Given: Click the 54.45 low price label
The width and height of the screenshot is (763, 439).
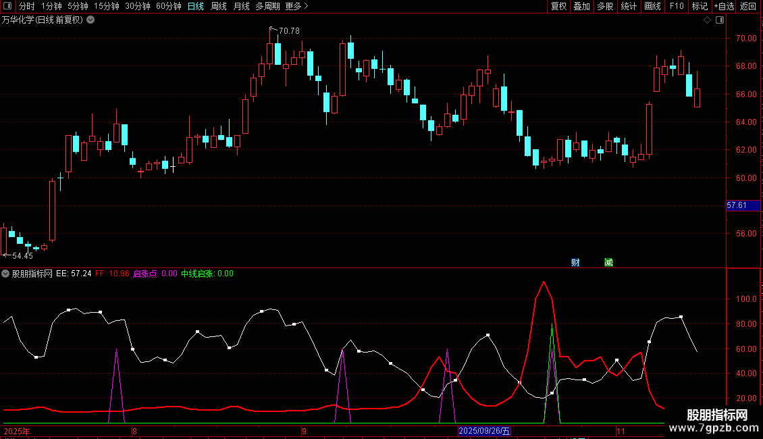Looking at the screenshot, I should click(x=22, y=255).
